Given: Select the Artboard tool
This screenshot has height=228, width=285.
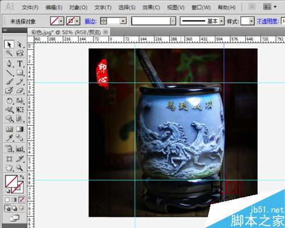Looking at the screenshot, I should pos(9,159).
